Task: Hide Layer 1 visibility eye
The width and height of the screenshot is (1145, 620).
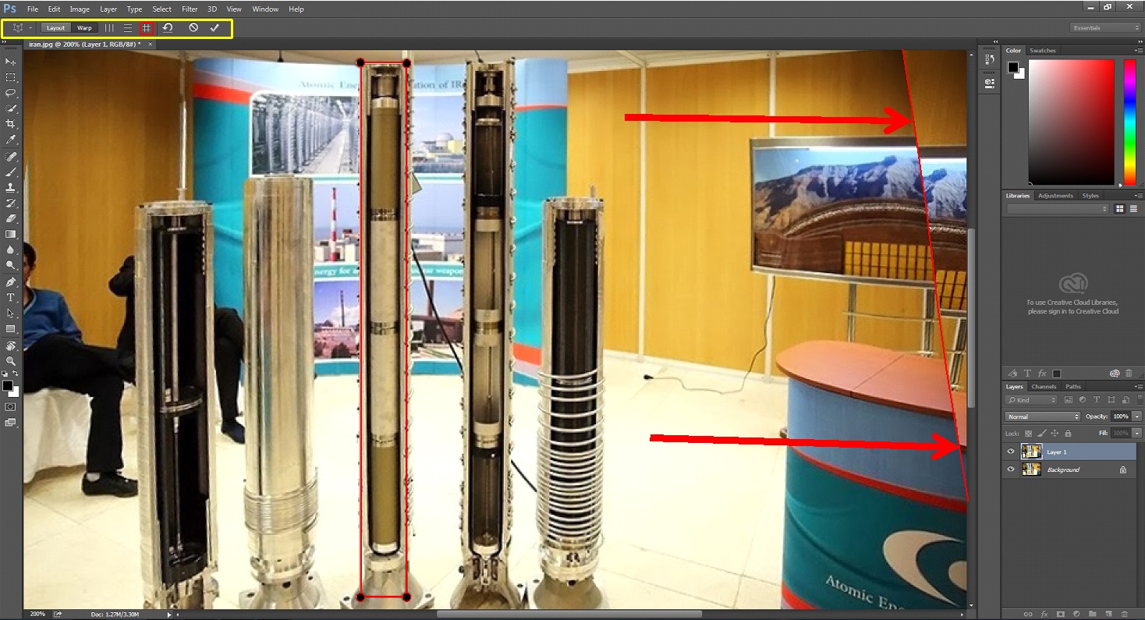Action: click(1011, 452)
